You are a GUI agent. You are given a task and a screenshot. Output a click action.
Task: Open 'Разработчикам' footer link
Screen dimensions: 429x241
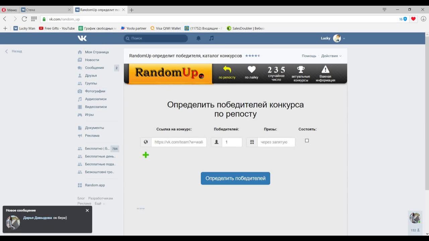(101, 198)
